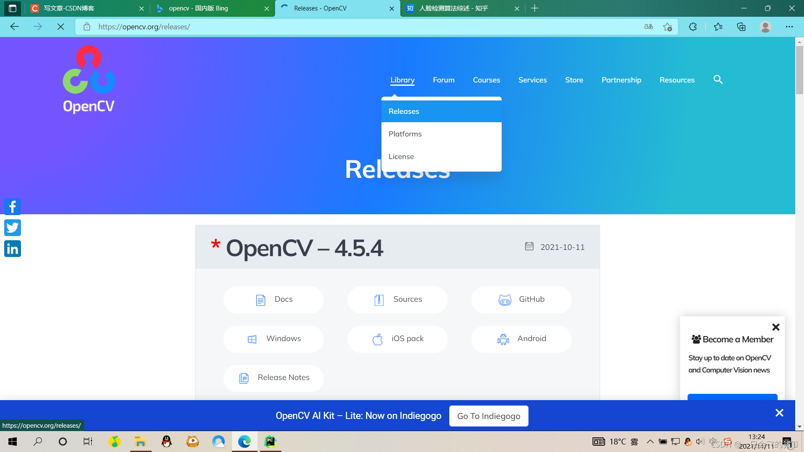
Task: Open OpenCV 4.5.4 GitHub link
Action: (521, 300)
